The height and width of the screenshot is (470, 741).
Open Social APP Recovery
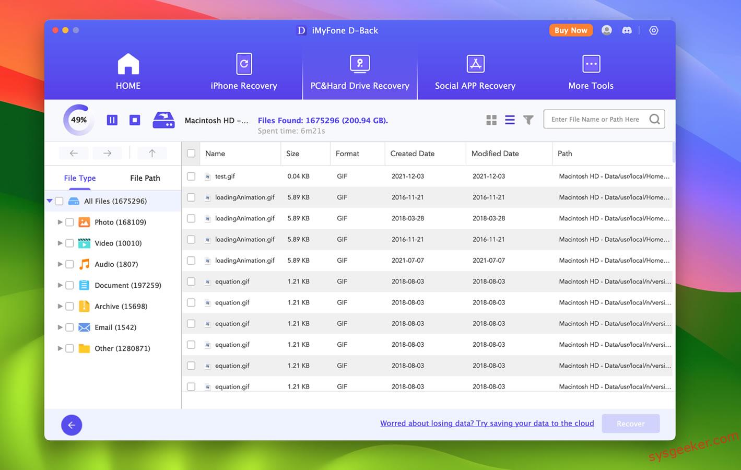pos(475,72)
